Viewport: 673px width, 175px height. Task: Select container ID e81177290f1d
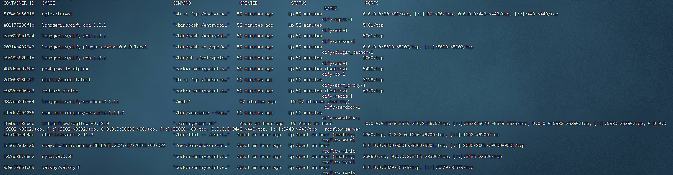click(19, 25)
